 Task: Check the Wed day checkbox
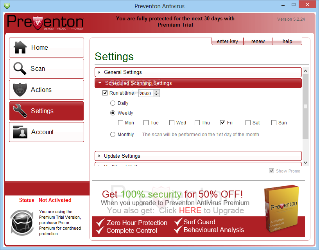[x=172, y=122]
